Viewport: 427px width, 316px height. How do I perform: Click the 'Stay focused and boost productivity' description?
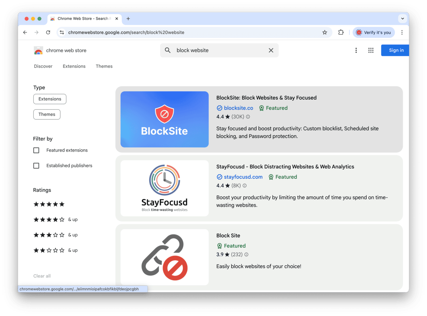point(297,132)
